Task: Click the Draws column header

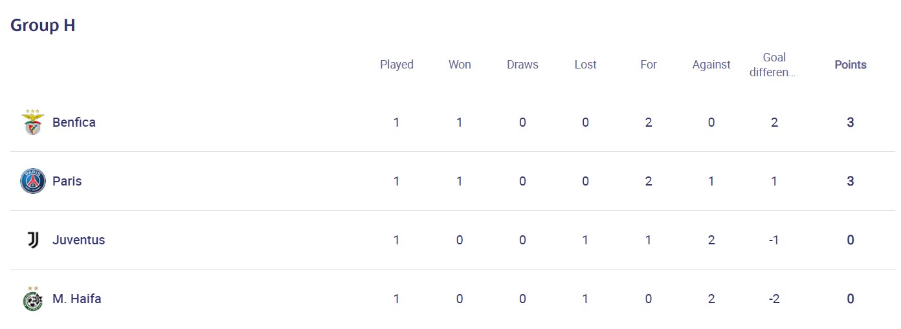Action: click(x=522, y=65)
